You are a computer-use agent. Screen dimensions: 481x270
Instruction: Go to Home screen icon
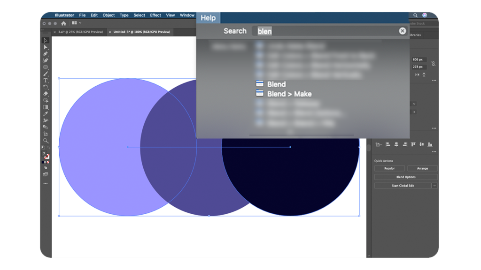(63, 23)
